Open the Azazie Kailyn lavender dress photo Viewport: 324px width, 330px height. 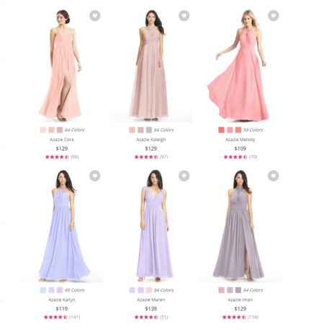click(x=64, y=226)
